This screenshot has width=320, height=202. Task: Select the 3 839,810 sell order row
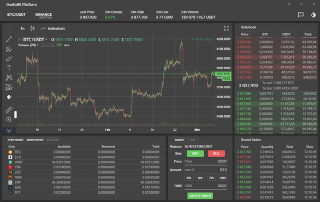click(x=276, y=57)
